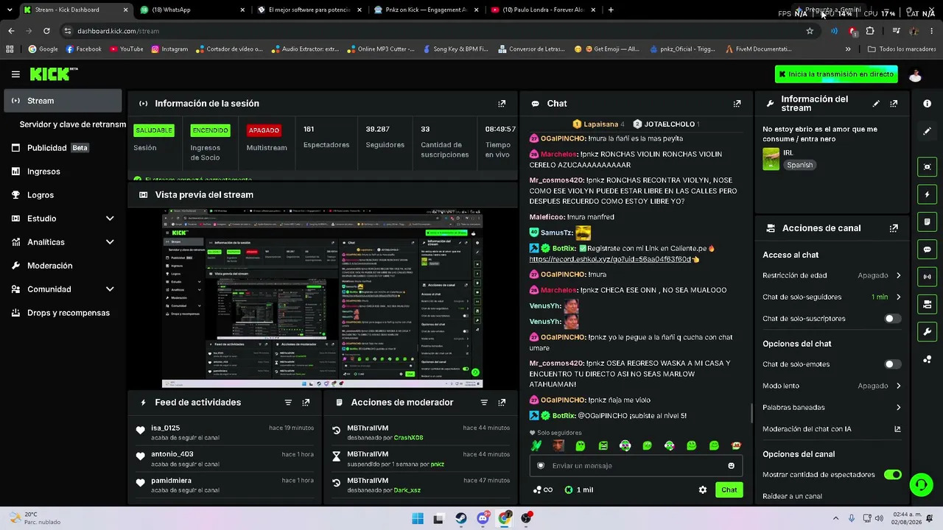The height and width of the screenshot is (530, 943).
Task: Open Chat de solo-seguidores duration setting
Action: point(832,297)
